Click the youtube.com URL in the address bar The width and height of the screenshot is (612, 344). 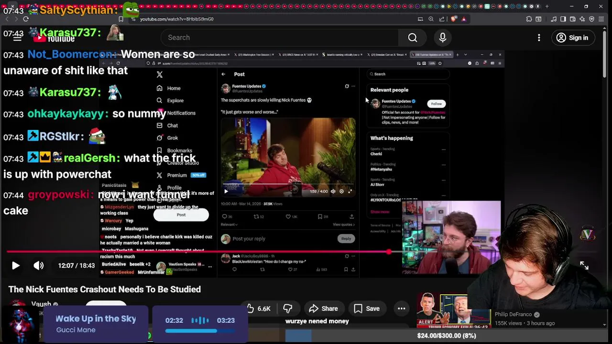click(x=177, y=19)
